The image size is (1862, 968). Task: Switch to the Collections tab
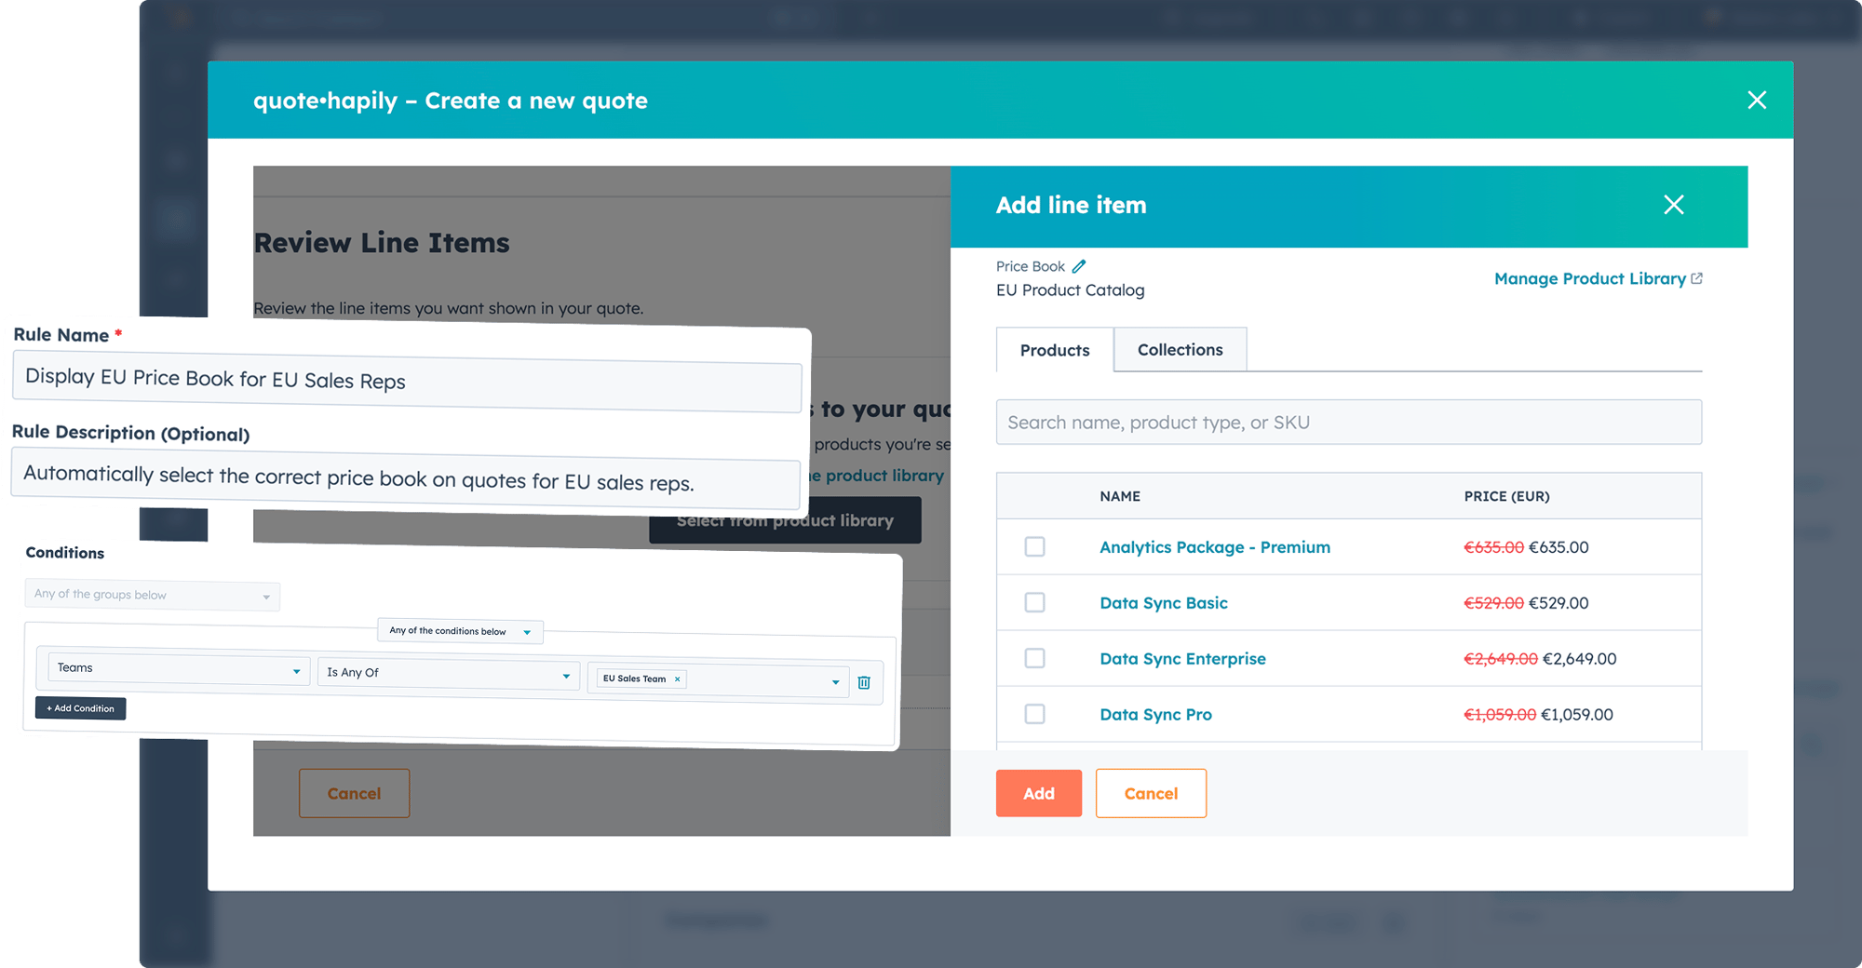click(x=1180, y=349)
